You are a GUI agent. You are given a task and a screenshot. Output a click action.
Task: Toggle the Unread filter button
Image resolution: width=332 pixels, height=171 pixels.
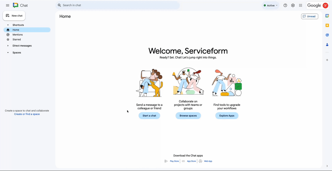point(309,16)
